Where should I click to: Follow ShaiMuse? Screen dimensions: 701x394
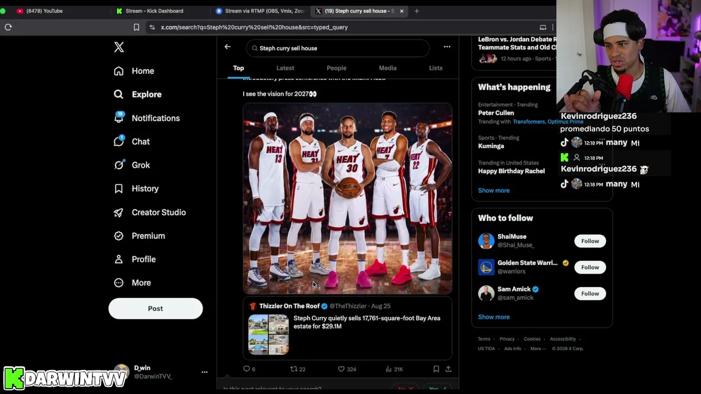(590, 241)
